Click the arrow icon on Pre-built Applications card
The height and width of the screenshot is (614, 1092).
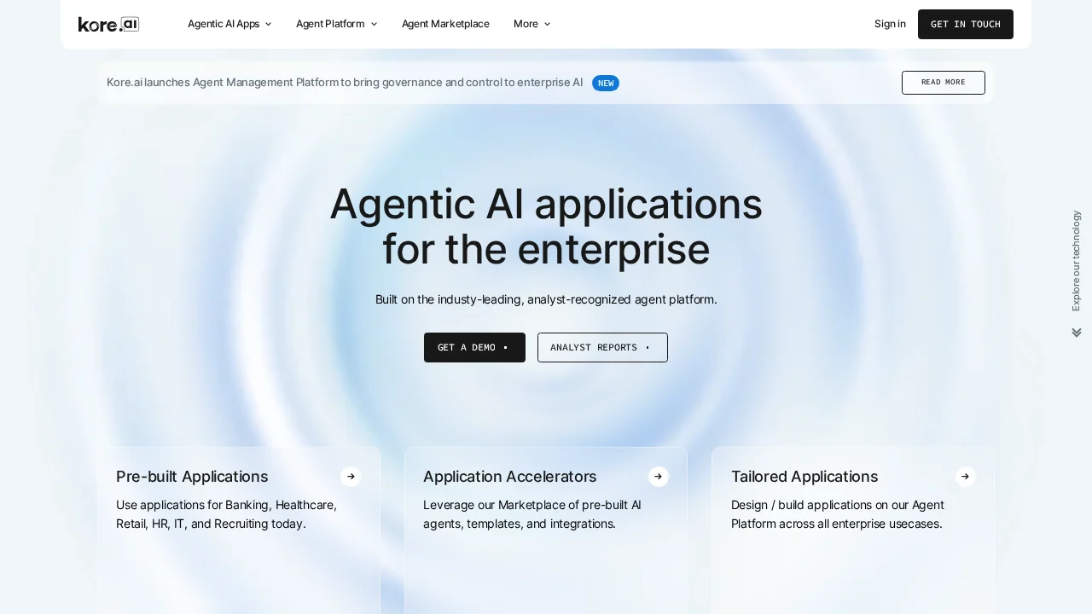coord(351,477)
